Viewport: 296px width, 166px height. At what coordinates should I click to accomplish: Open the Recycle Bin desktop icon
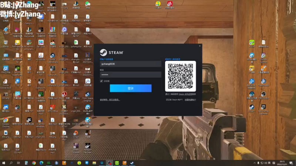(6, 44)
